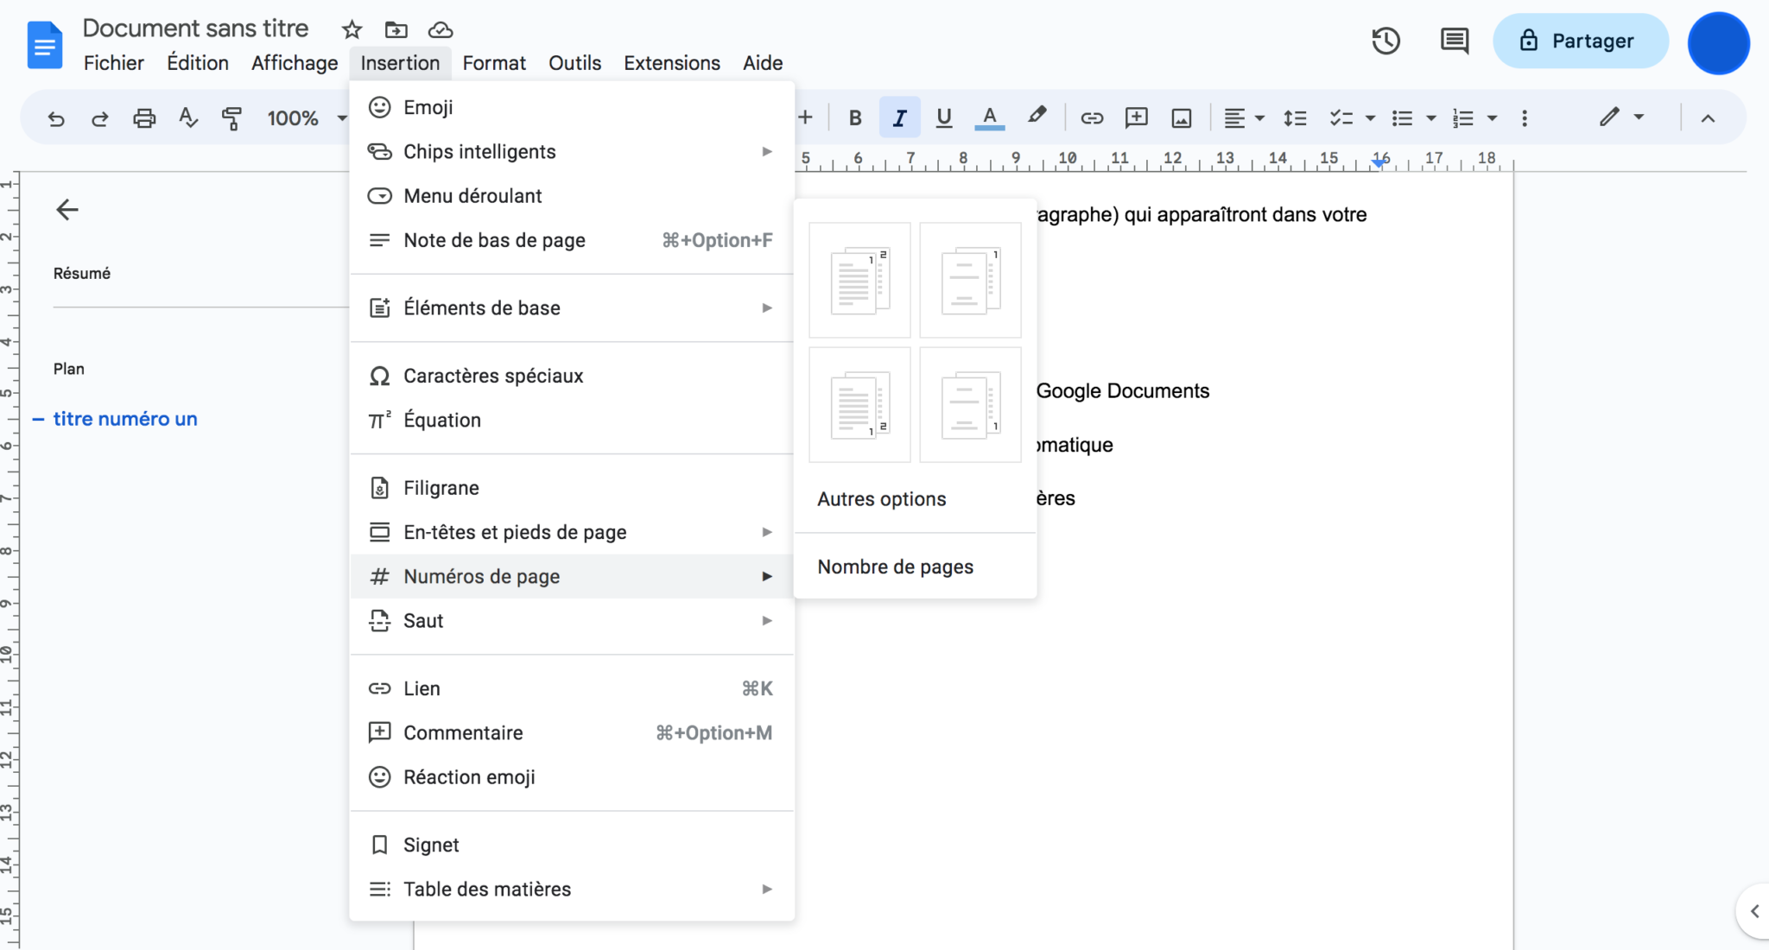This screenshot has height=950, width=1769.
Task: Select the Filigrane menu entry
Action: click(x=441, y=487)
